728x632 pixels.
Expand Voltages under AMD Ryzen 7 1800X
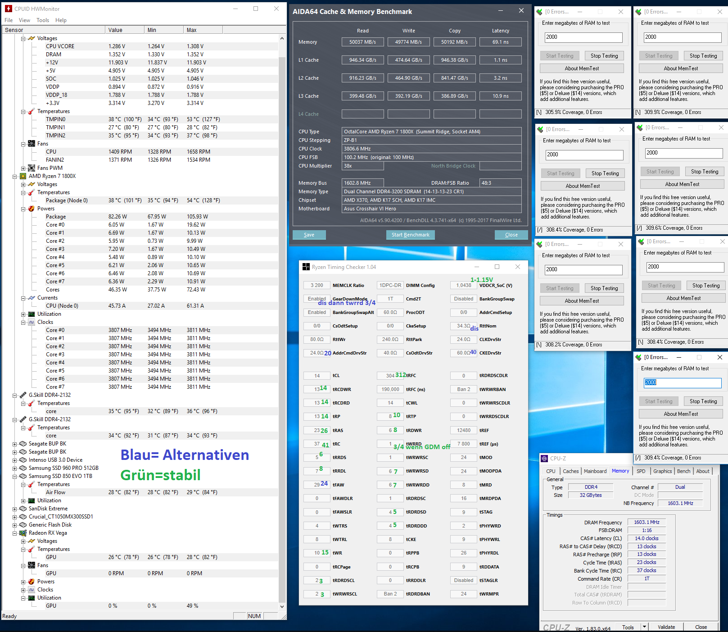[x=23, y=185]
